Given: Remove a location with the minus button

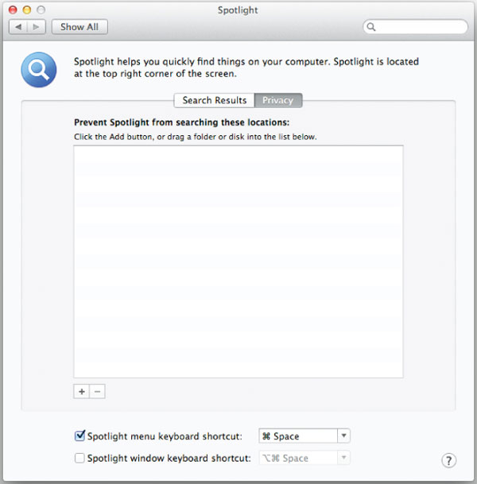Looking at the screenshot, I should 97,391.
